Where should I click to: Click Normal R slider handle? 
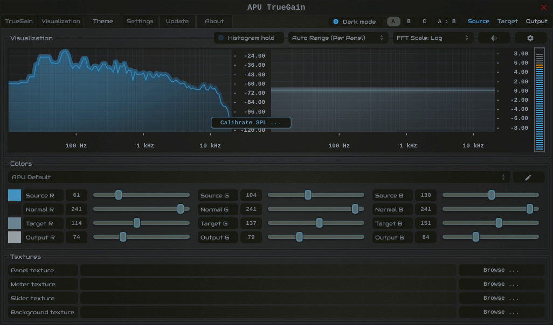181,209
